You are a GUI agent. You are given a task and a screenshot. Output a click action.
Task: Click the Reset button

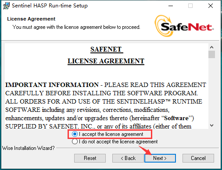pyautogui.click(x=90, y=158)
